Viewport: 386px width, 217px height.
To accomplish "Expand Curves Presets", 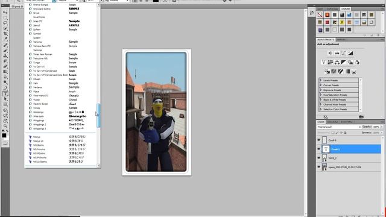I will click(x=321, y=85).
